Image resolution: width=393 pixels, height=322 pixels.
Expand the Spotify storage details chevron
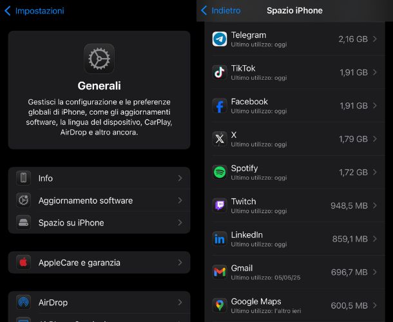click(x=375, y=172)
